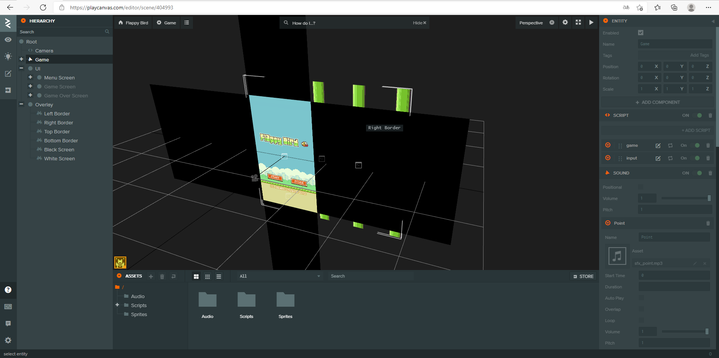The height and width of the screenshot is (358, 719).
Task: Select Right Border in hierarchy
Action: tap(58, 122)
